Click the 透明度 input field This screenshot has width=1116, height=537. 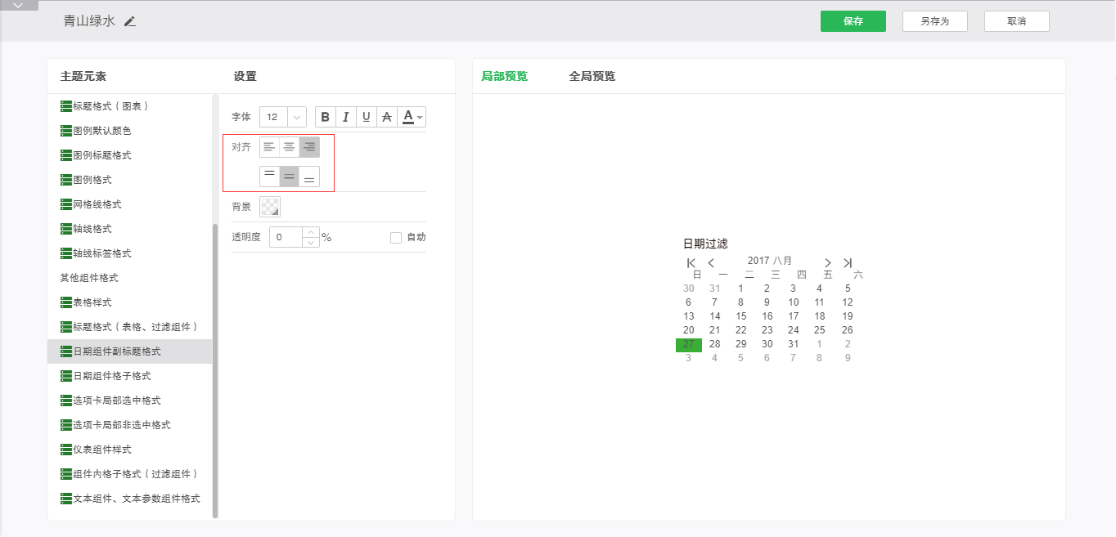pyautogui.click(x=286, y=238)
